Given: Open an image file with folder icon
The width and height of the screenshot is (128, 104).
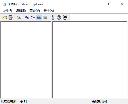Looking at the screenshot, I should coord(5,17).
